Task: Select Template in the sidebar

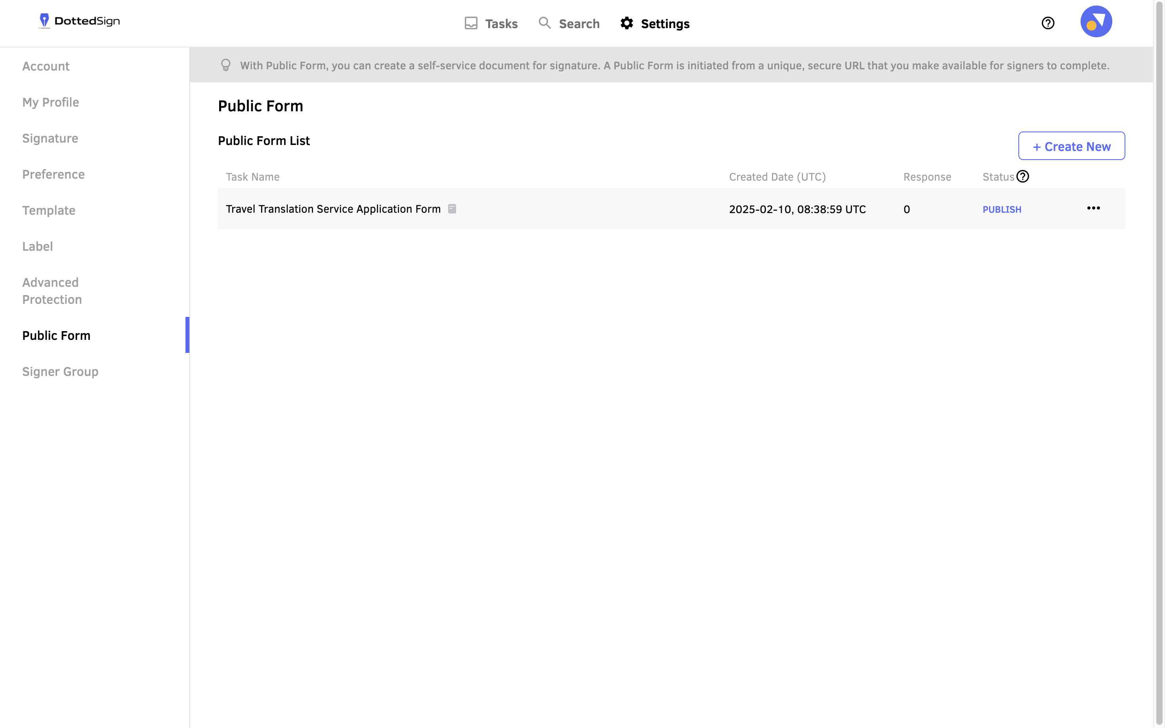Action: coord(49,210)
